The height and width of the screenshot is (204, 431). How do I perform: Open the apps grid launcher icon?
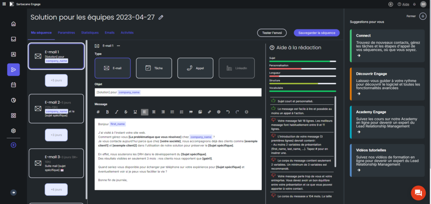[x=4, y=4]
